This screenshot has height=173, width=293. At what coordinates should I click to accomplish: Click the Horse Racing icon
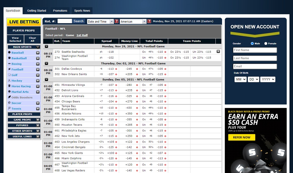pyautogui.click(x=9, y=86)
